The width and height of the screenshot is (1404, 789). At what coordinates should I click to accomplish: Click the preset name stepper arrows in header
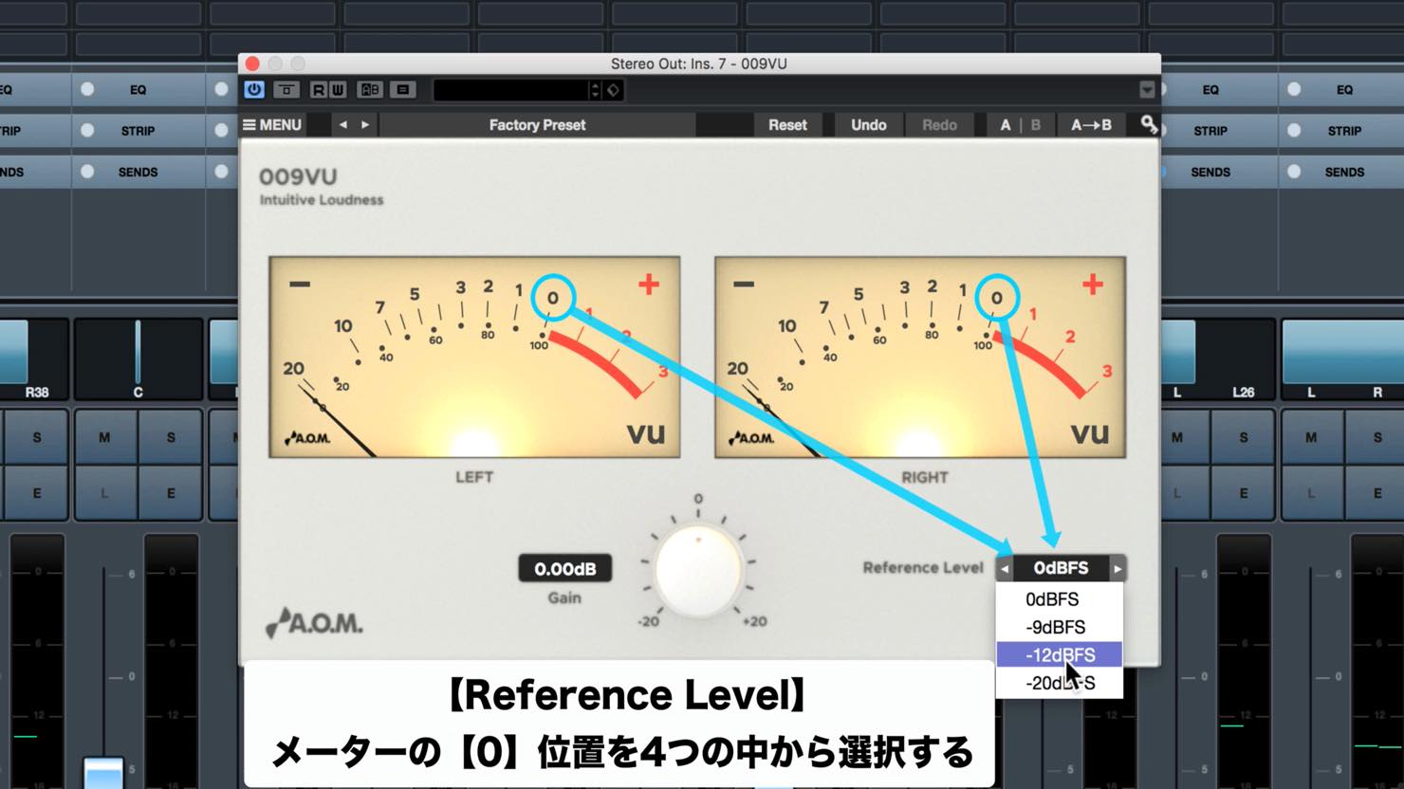(x=595, y=90)
